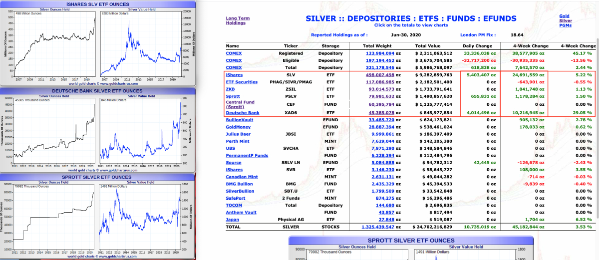Open the Deutsche Bank link
This screenshot has height=260, width=599.
(243, 113)
